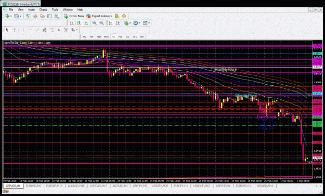Select the Equidistant Channel tool

pyautogui.click(x=44, y=30)
